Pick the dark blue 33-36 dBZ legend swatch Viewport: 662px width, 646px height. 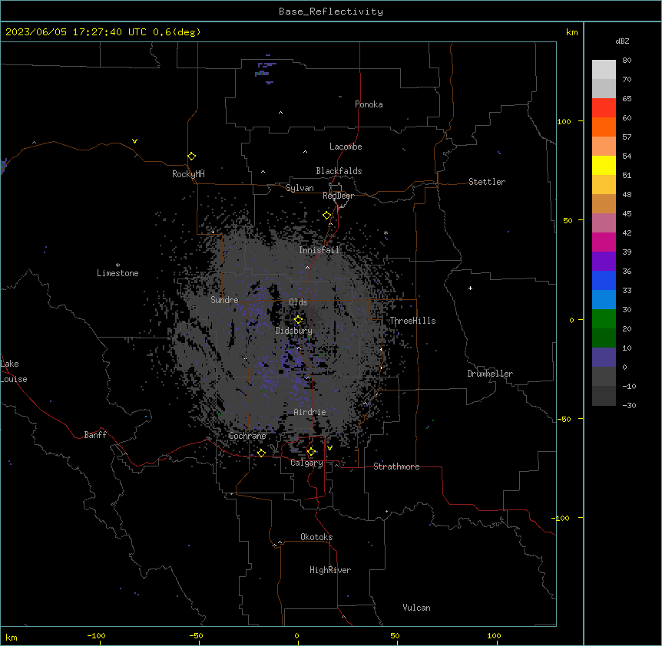click(604, 280)
